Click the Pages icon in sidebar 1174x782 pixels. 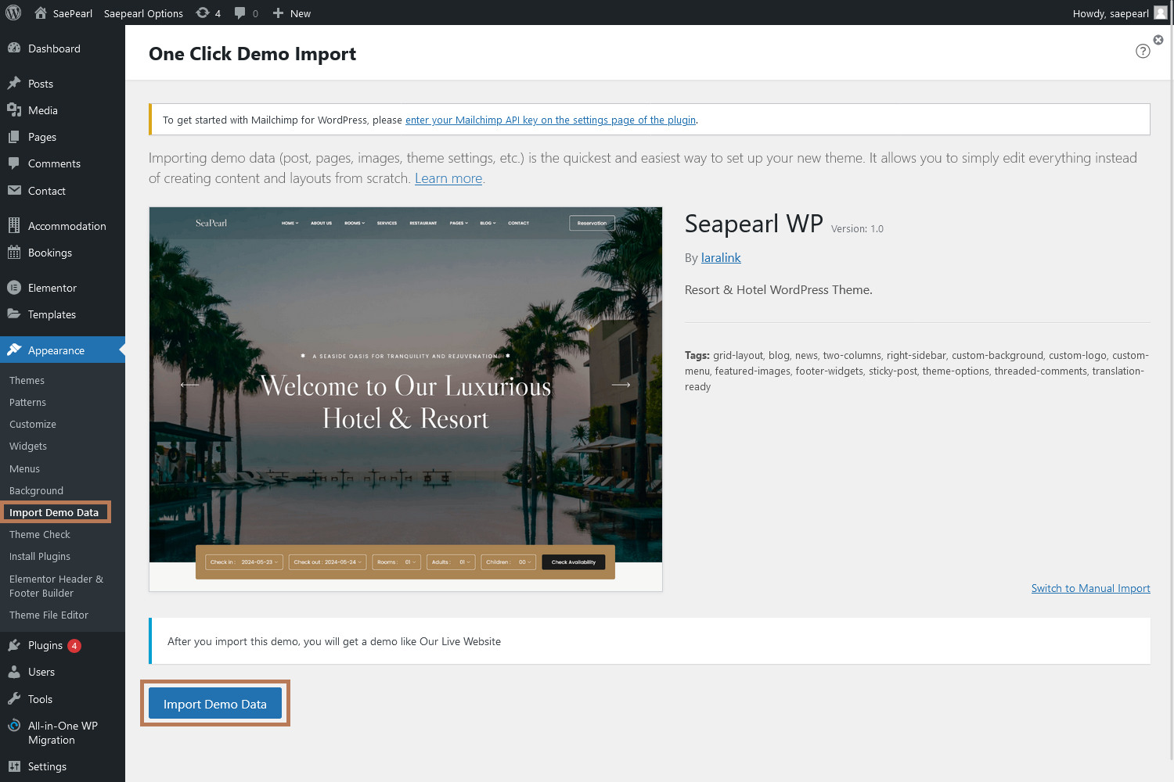point(14,137)
